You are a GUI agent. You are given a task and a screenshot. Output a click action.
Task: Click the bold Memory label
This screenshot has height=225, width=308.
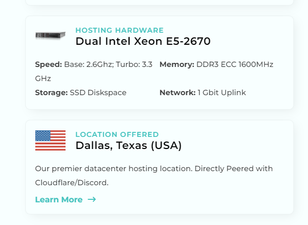177,64
